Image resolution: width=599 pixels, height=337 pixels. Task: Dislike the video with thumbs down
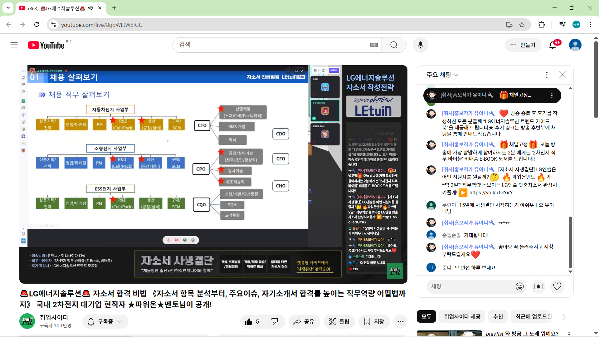point(274,321)
